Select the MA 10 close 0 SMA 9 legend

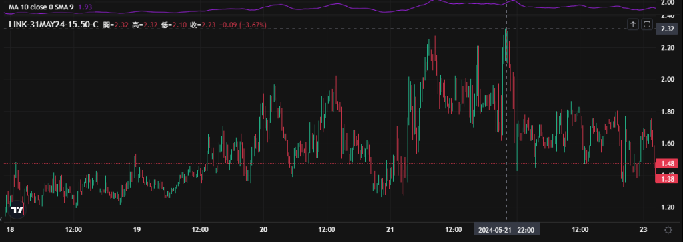pyautogui.click(x=41, y=7)
